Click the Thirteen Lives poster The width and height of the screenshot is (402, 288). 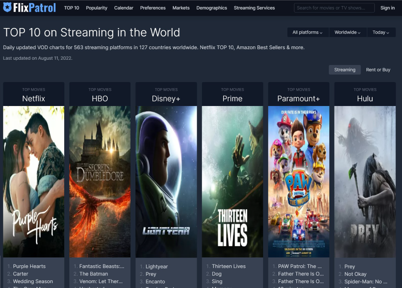pyautogui.click(x=232, y=182)
